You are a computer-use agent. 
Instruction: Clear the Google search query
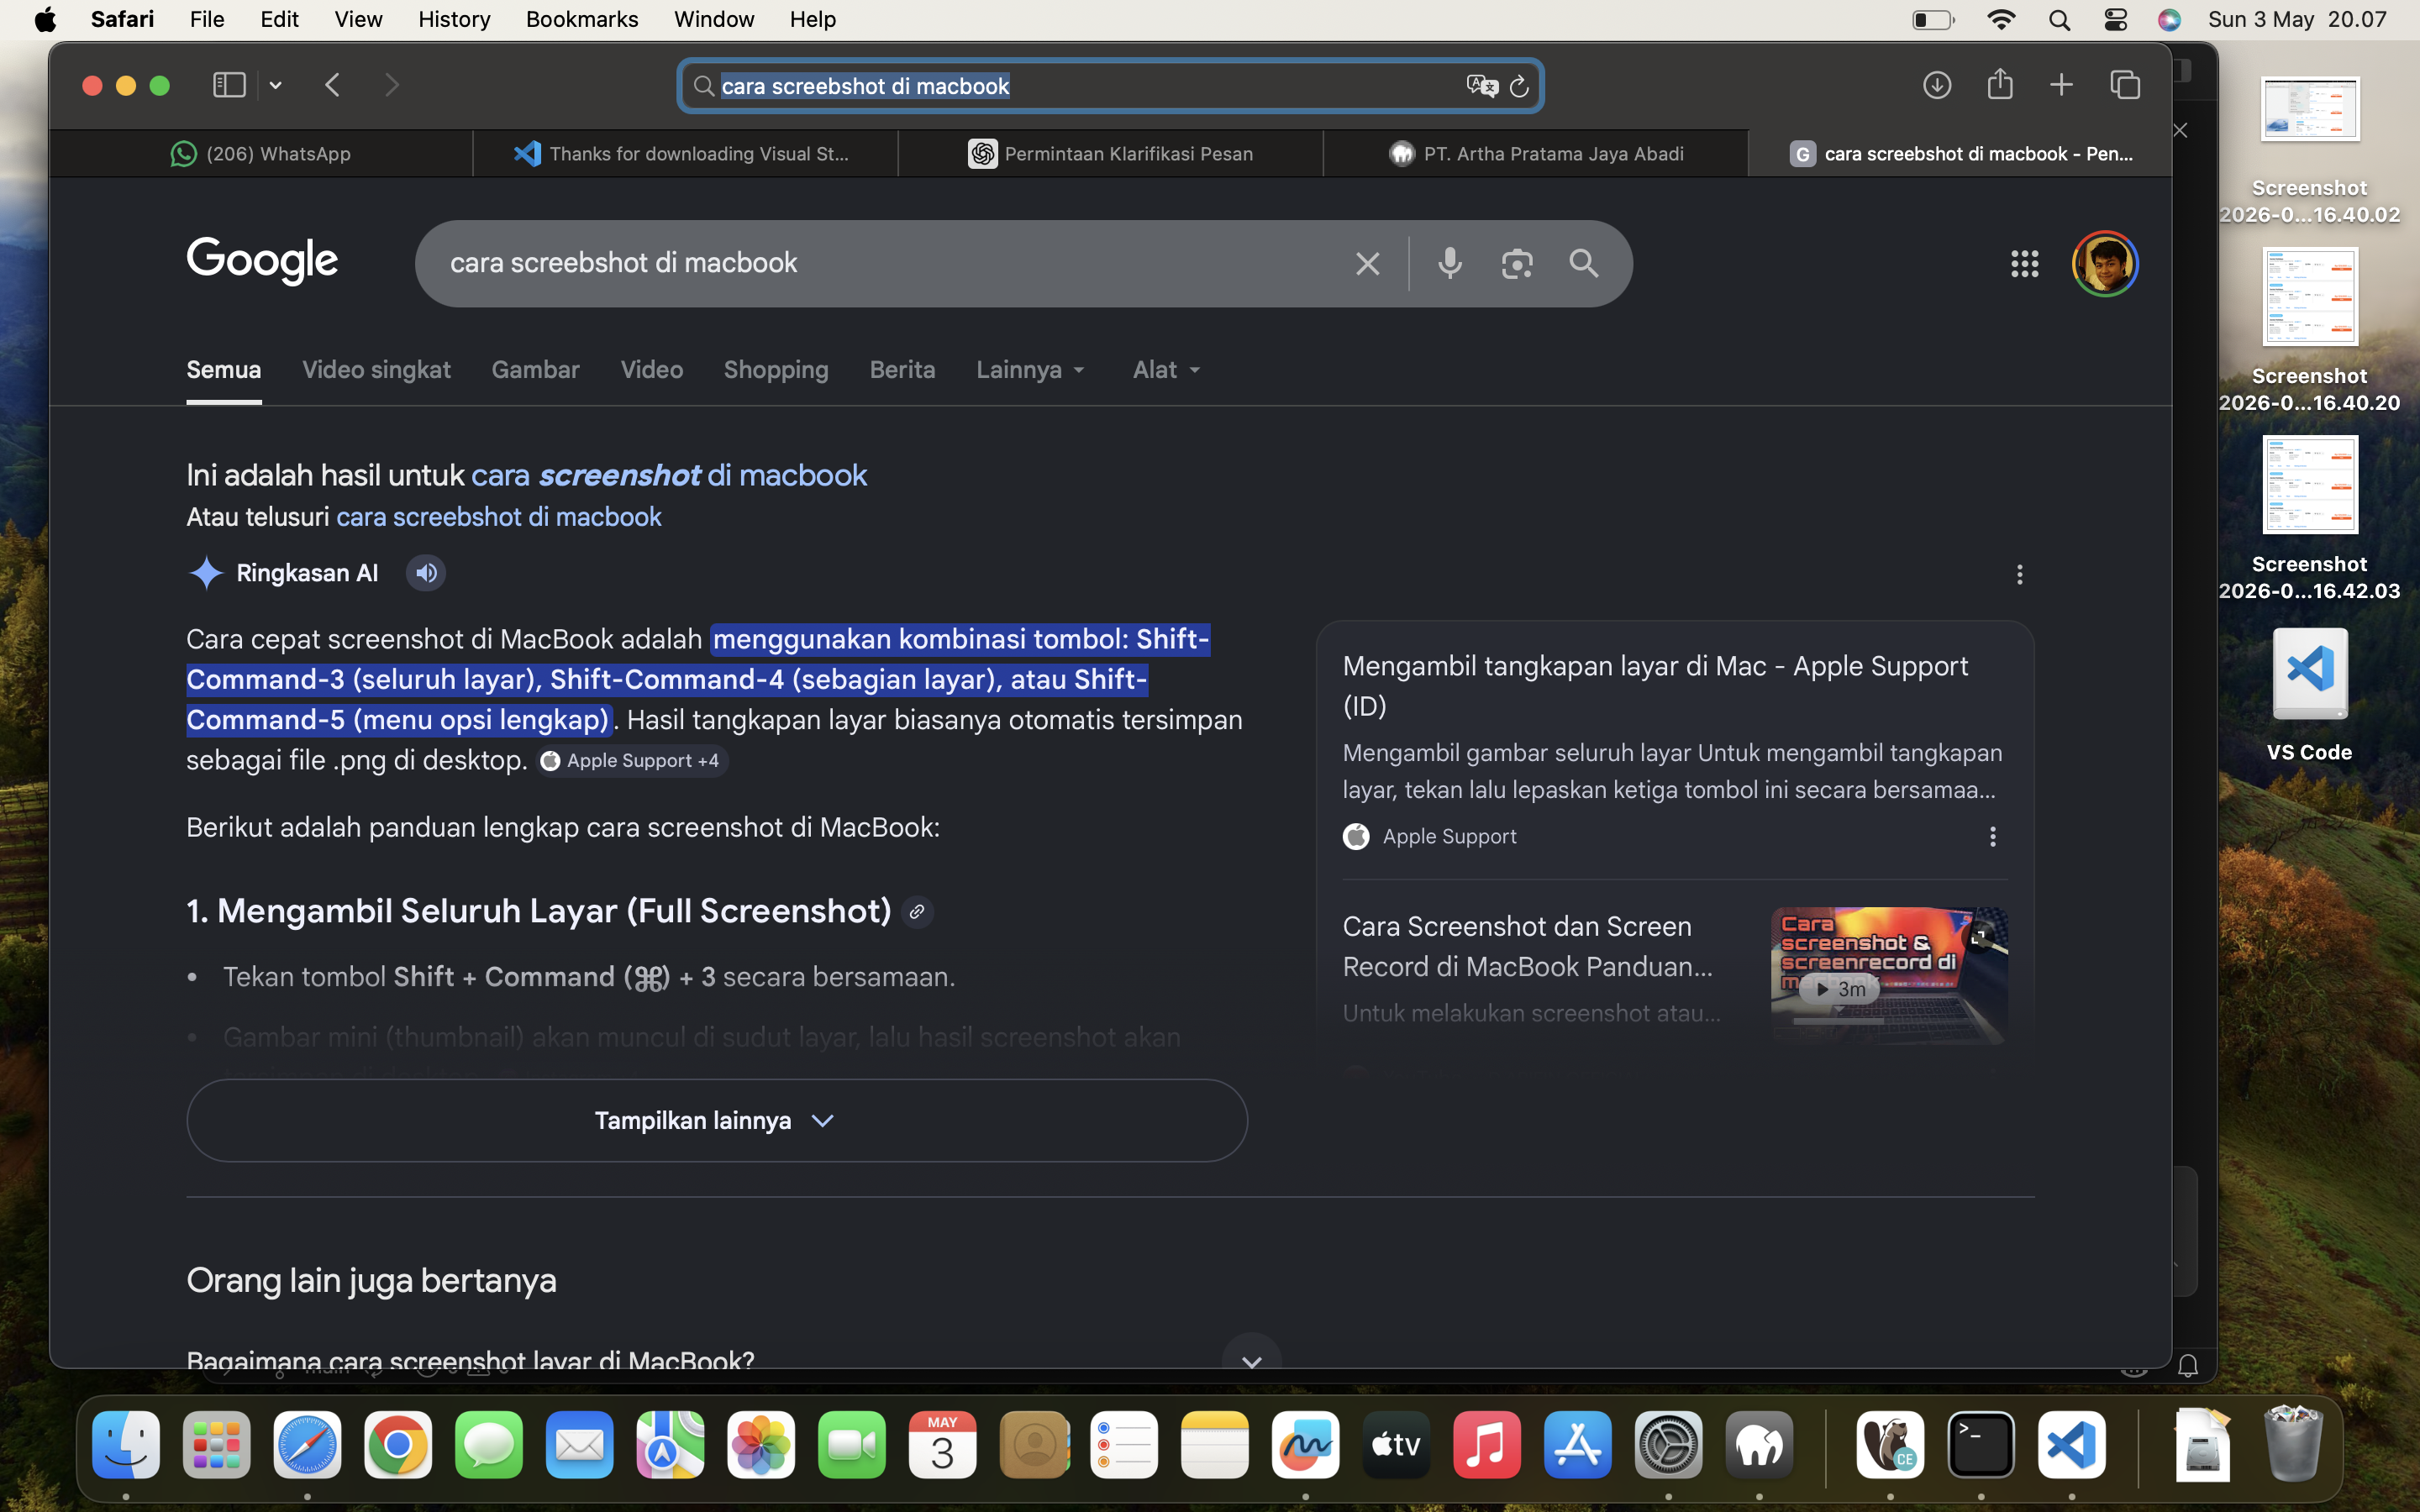click(x=1367, y=263)
